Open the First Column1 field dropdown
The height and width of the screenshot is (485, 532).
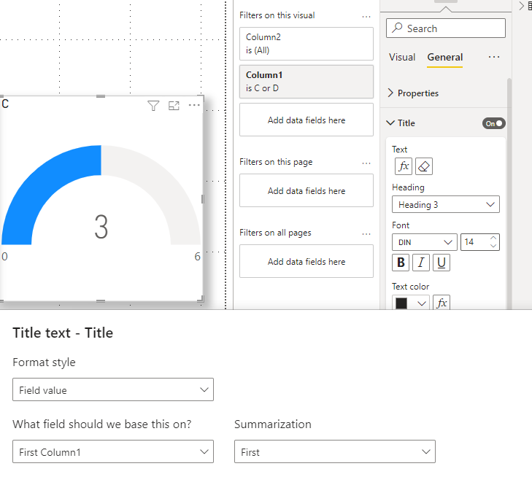113,451
